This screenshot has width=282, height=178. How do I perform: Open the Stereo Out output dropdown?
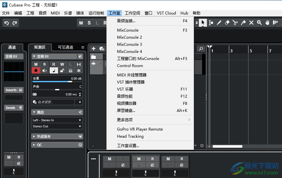57,126
